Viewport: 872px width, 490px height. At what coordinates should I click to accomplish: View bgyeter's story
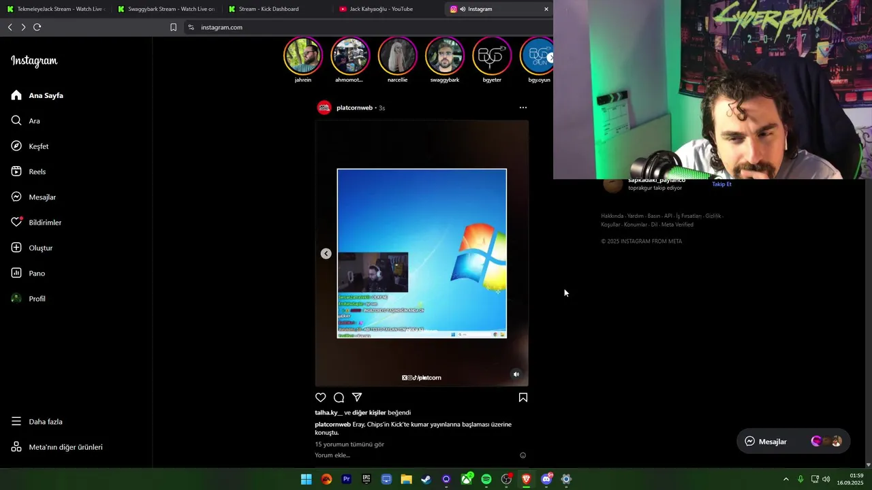click(492, 56)
